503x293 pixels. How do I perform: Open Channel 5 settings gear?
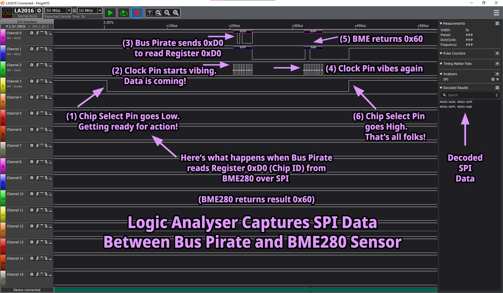pyautogui.click(x=32, y=113)
